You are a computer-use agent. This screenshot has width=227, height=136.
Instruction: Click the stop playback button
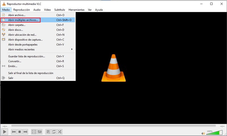[x=20, y=132]
